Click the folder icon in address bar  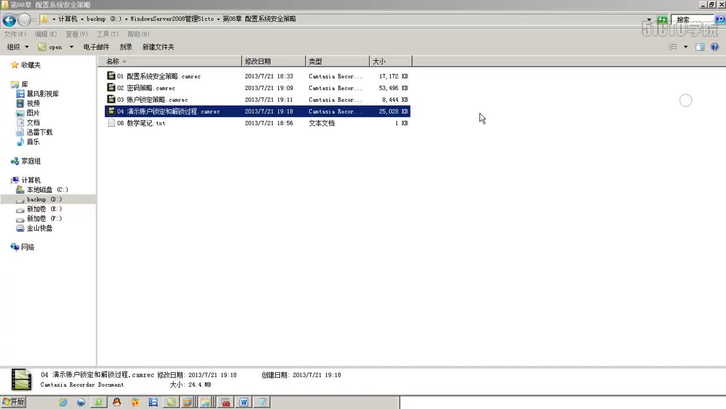point(44,19)
